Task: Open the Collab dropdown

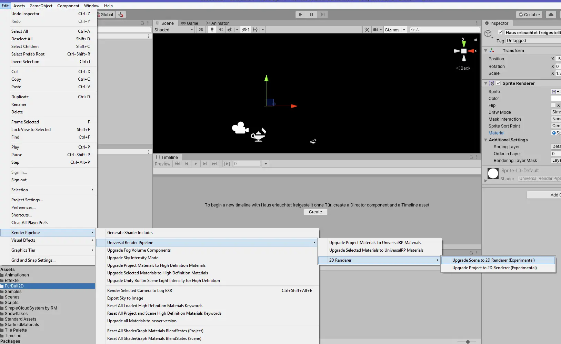Action: tap(530, 14)
